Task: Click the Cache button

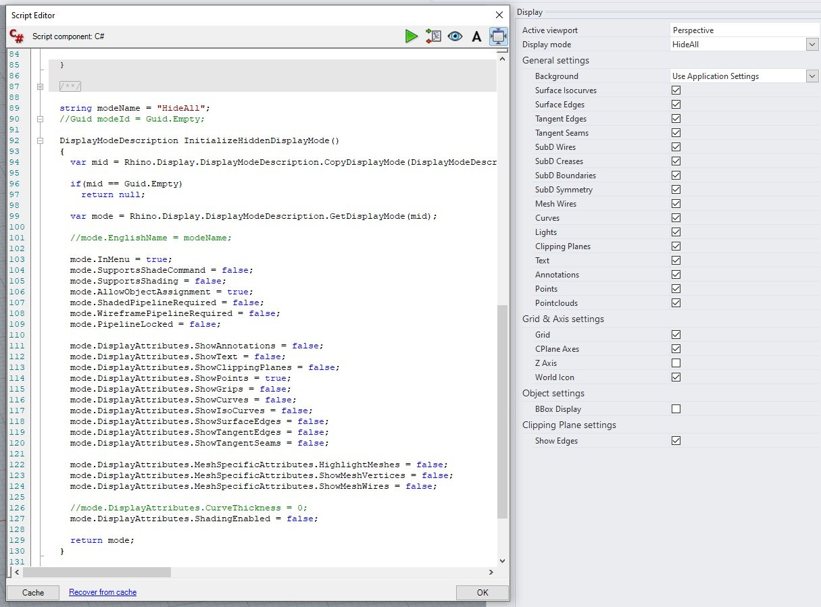Action: tap(33, 593)
